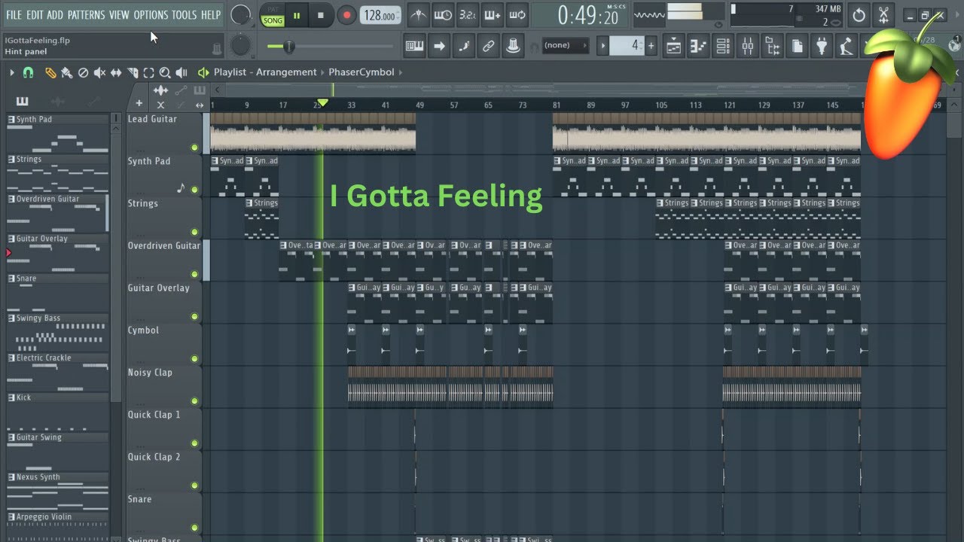
Task: Select the Playback speaker tool
Action: 181,73
